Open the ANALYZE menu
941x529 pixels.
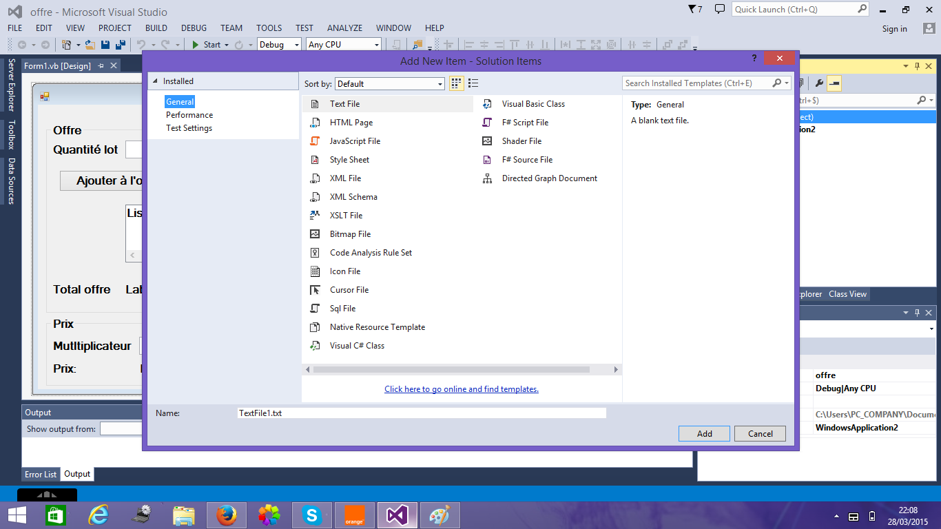tap(344, 28)
